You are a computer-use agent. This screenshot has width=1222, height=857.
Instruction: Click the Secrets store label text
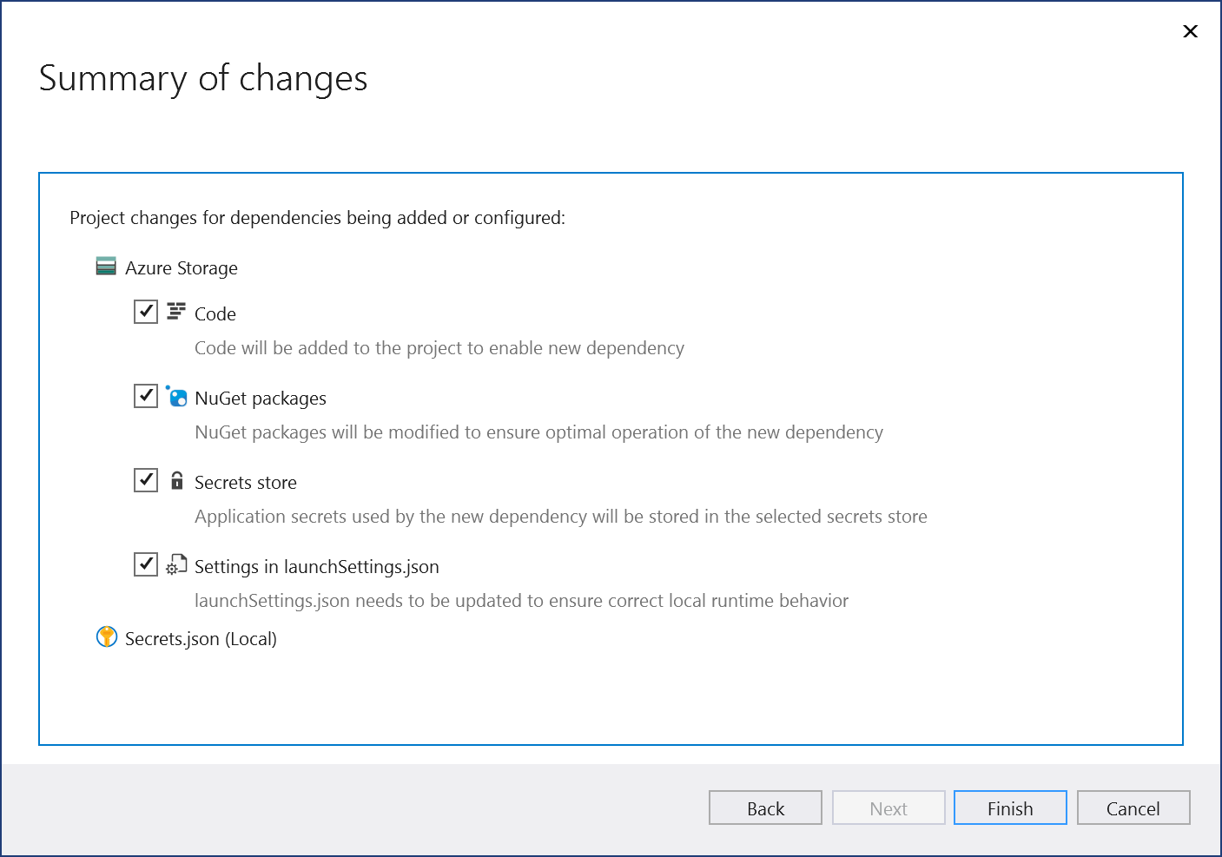coord(246,483)
